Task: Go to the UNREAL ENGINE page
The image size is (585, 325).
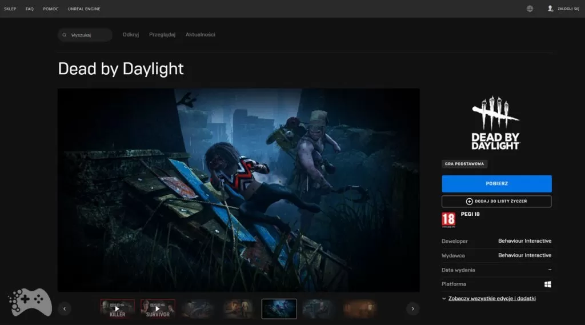Action: click(84, 9)
